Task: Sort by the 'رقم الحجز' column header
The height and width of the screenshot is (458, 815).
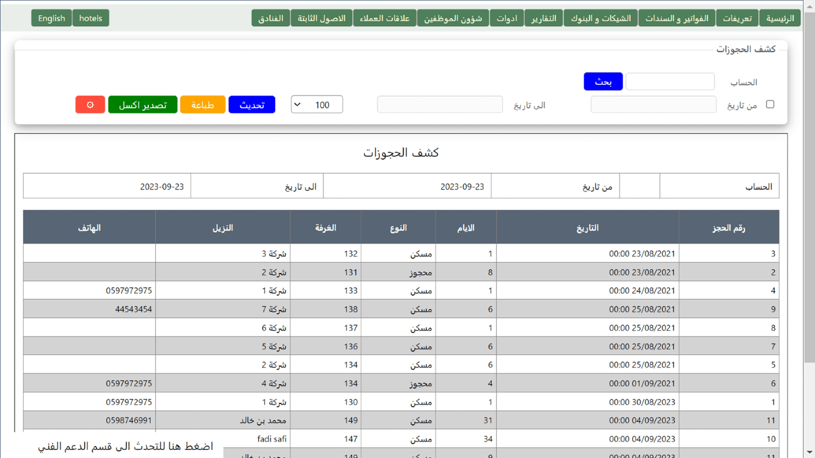Action: coord(728,228)
